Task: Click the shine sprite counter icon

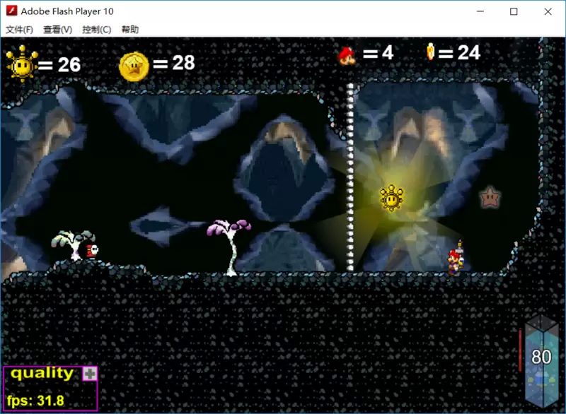Action: point(22,63)
